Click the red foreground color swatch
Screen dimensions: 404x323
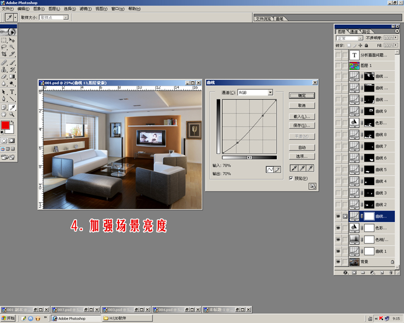pyautogui.click(x=5, y=125)
